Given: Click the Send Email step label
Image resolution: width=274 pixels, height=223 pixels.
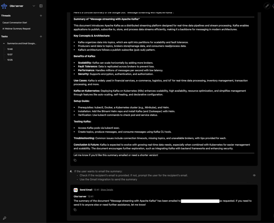Looking at the screenshot, I should click(x=86, y=190).
